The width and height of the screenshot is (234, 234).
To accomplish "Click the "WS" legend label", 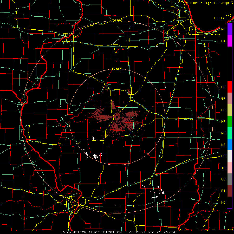I will pyautogui.click(x=223, y=145).
